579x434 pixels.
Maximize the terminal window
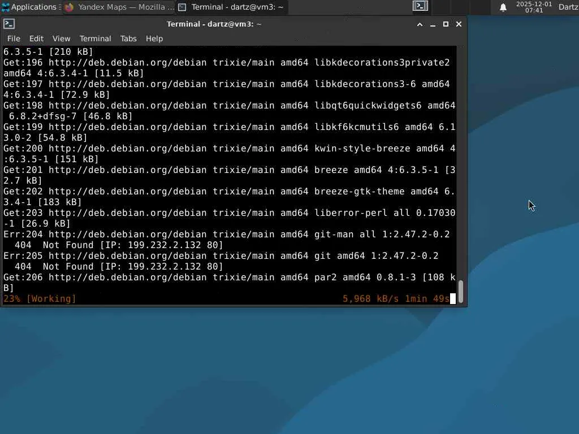(446, 24)
